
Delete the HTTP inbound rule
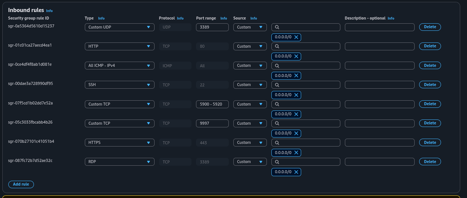[x=430, y=46]
